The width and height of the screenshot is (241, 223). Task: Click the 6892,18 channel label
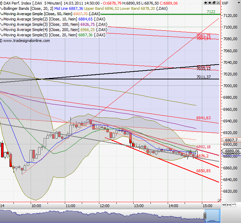click(x=203, y=147)
